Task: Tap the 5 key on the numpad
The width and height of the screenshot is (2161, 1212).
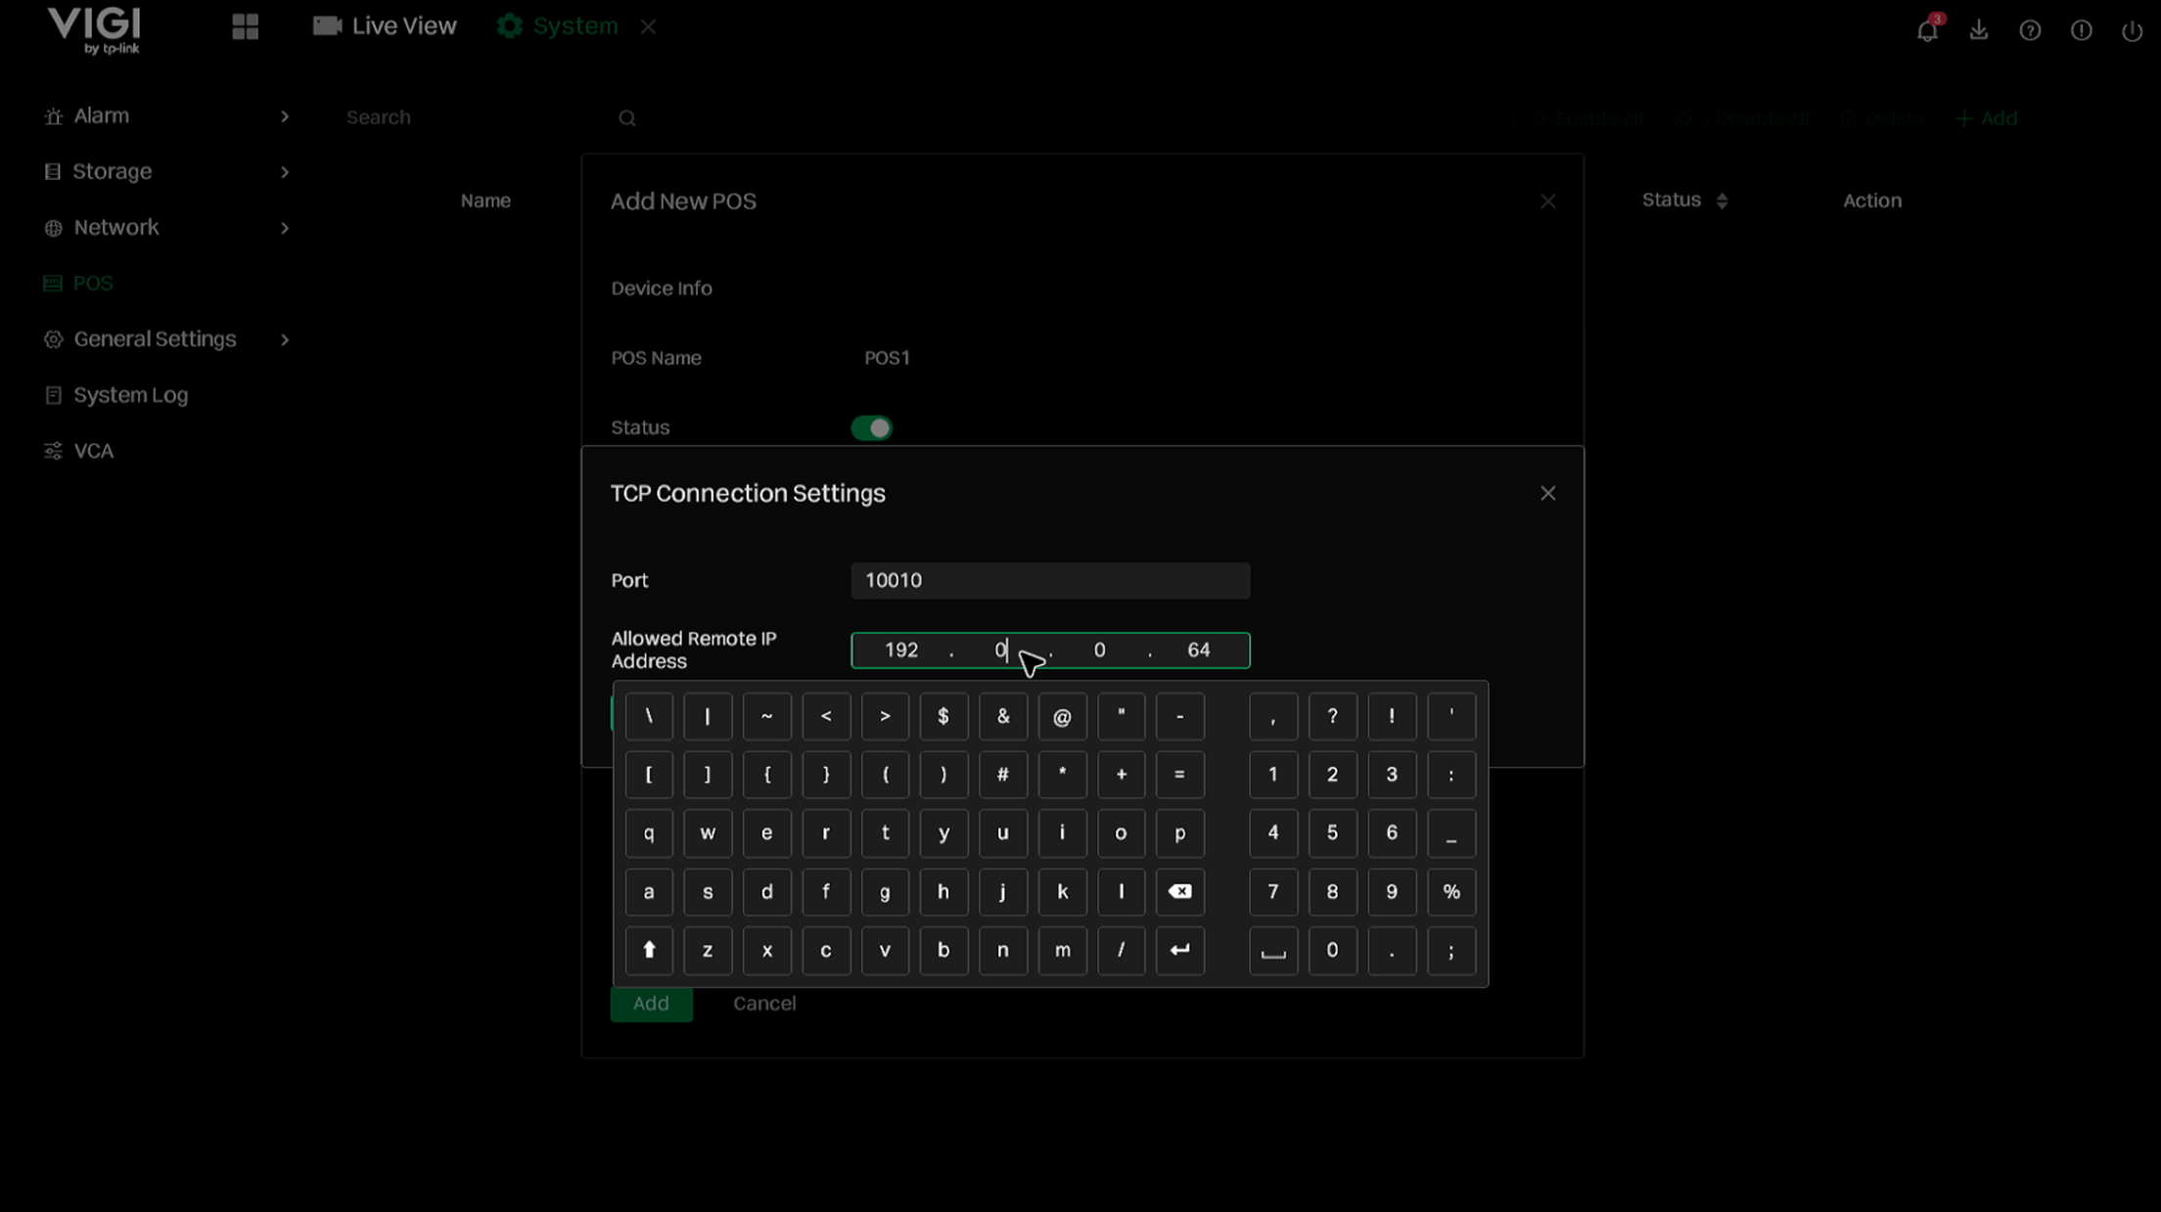Action: point(1332,832)
